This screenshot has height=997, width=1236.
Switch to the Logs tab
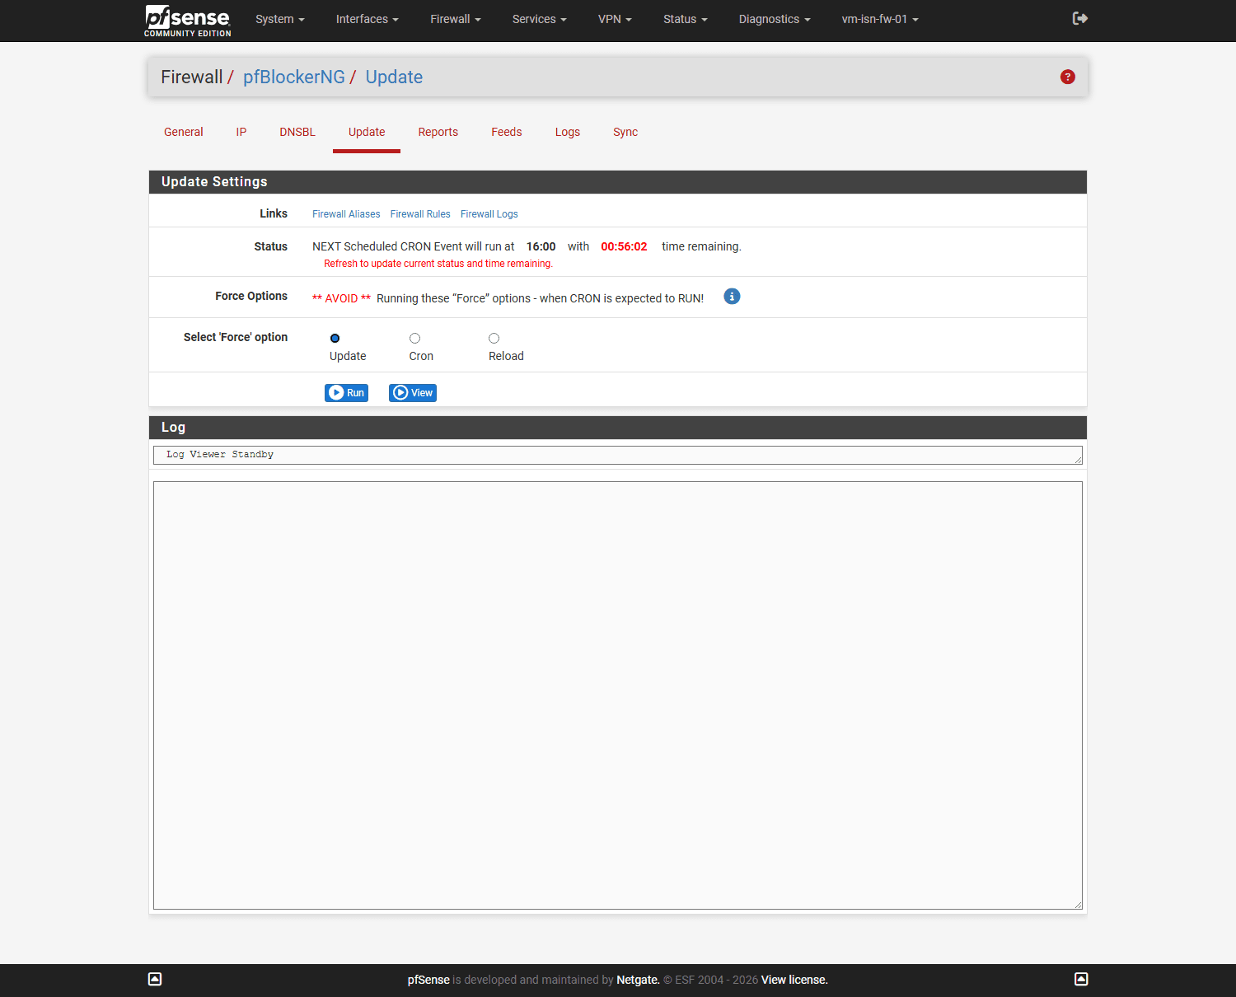click(x=568, y=132)
